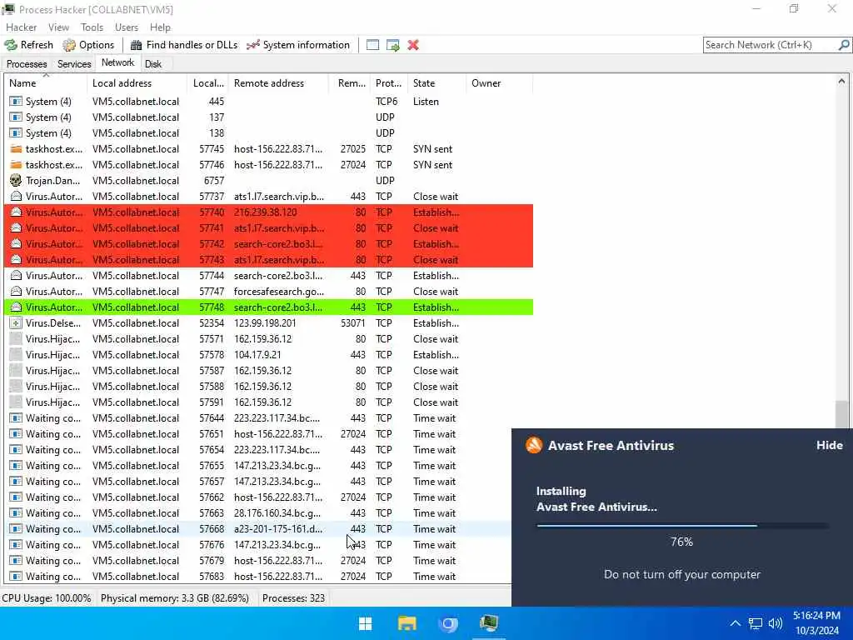The image size is (853, 640).
Task: Select the Trojan.Dan... skull icon
Action: 17,181
